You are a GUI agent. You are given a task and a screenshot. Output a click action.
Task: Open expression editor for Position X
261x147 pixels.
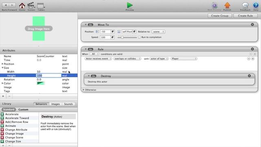pos(113,31)
